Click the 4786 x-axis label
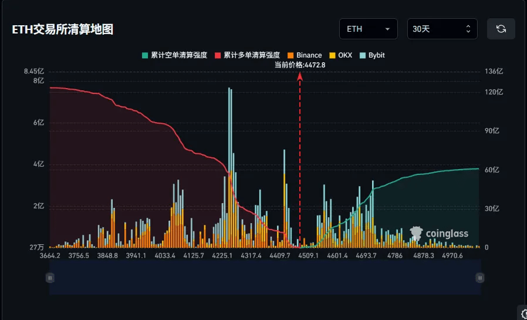Screen dimensions: 527x320 394,256
